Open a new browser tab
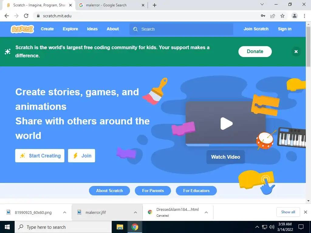 [x=155, y=5]
